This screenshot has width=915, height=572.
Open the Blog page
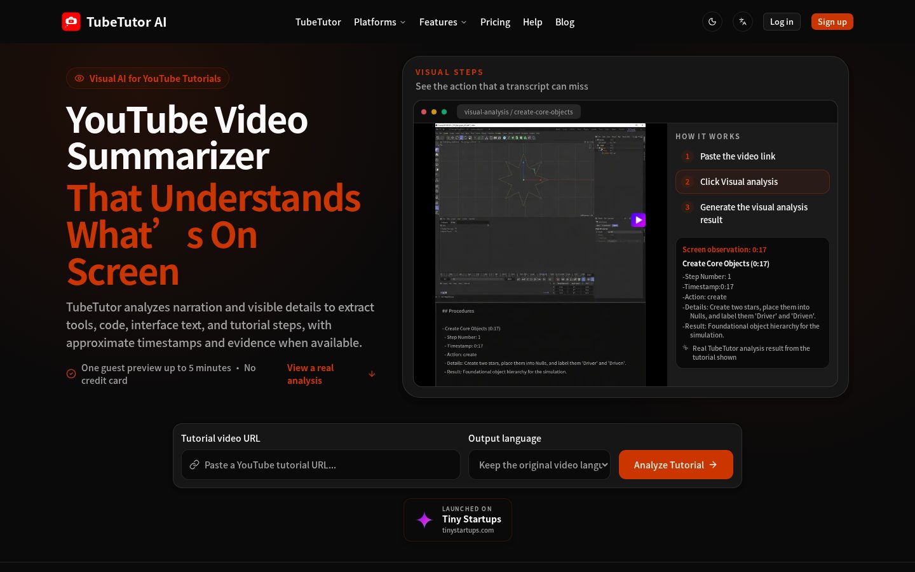click(x=565, y=22)
